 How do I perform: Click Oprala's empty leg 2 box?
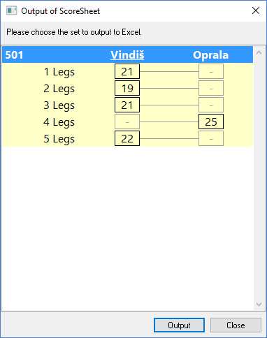pyautogui.click(x=211, y=88)
